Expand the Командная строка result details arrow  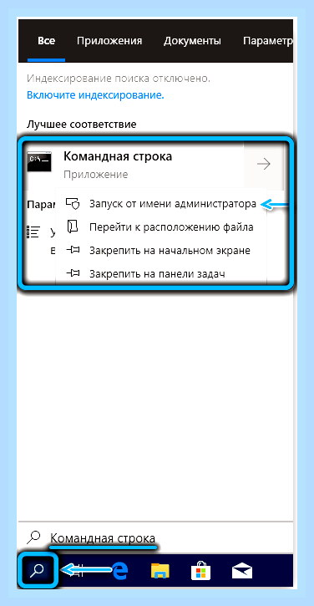(x=263, y=165)
